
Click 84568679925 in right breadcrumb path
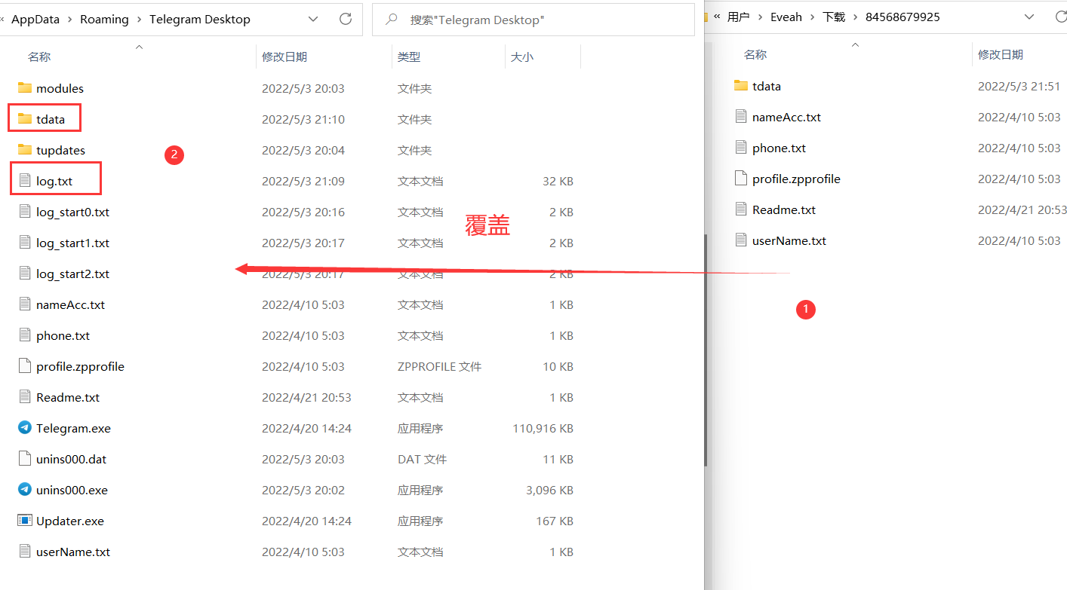tap(902, 17)
